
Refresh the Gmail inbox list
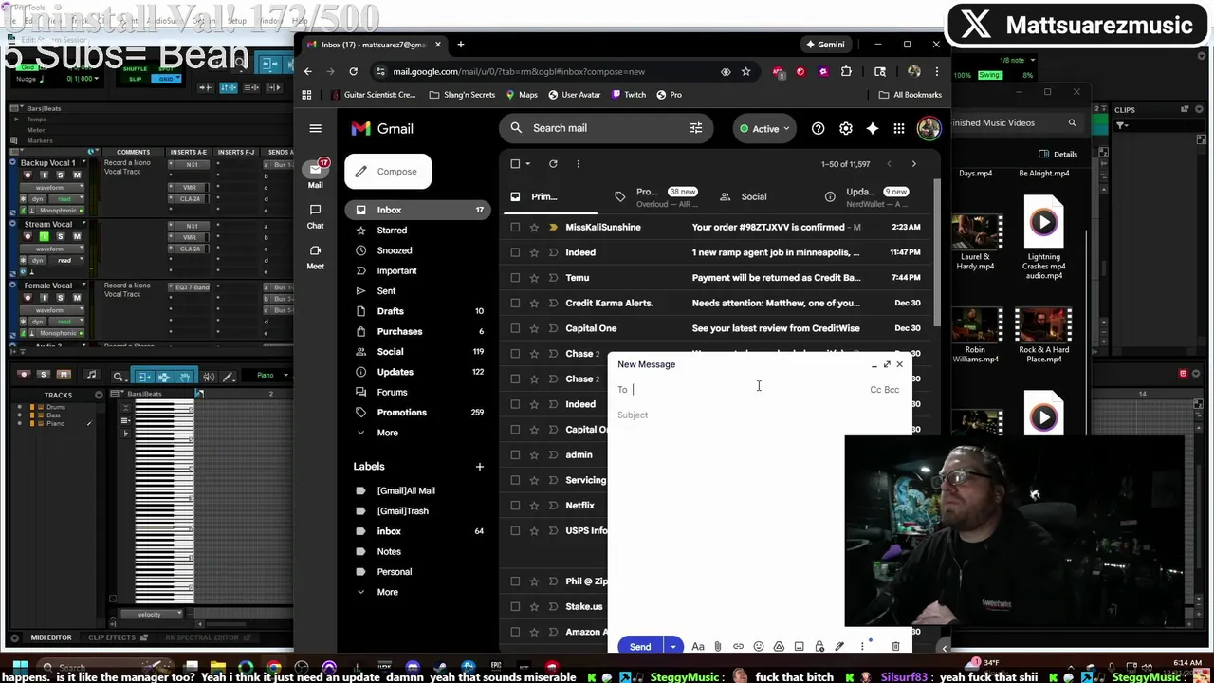553,163
